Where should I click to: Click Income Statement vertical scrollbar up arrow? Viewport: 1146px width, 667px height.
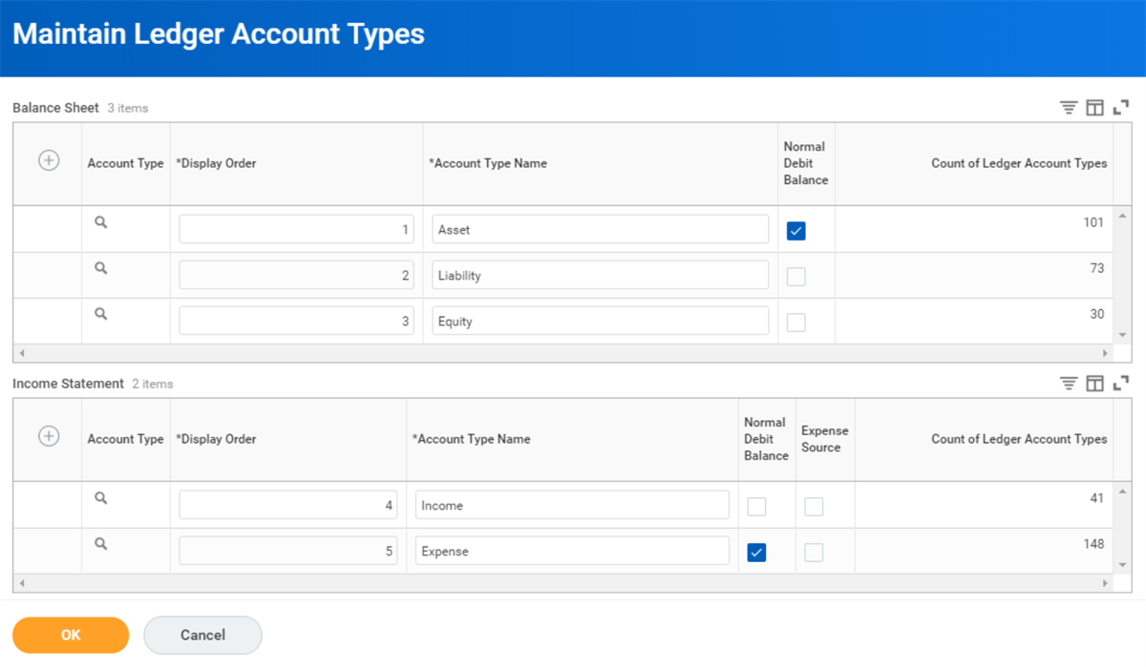click(1123, 491)
